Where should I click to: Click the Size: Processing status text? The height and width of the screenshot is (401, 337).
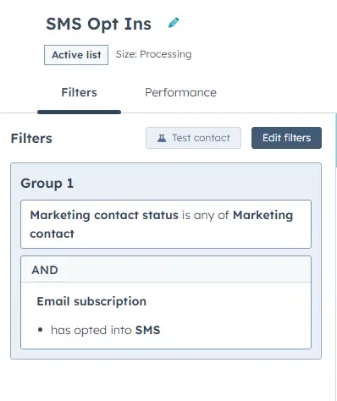pos(154,54)
